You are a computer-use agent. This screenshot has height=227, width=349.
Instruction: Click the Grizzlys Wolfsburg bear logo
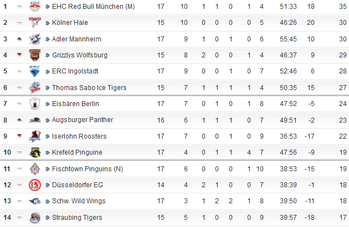pos(35,55)
